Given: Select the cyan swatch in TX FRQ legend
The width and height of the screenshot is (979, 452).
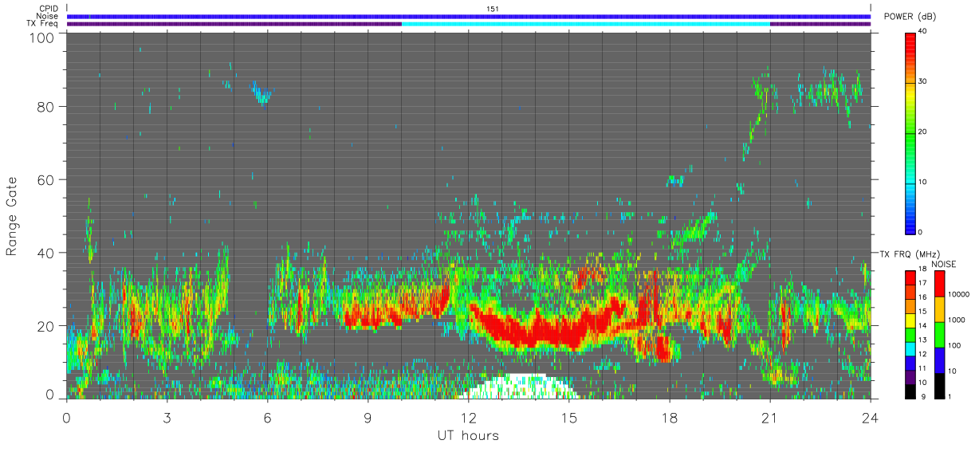Looking at the screenshot, I should pyautogui.click(x=910, y=348).
